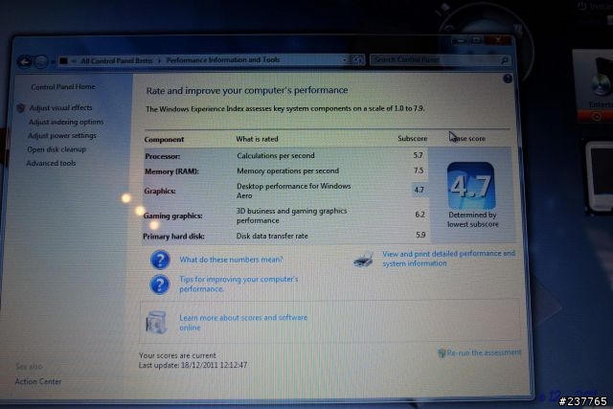
Task: Open Tips for improving your computer's performance
Action: coord(238,284)
